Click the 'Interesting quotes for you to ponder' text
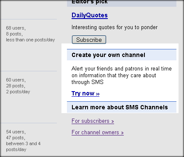Viewport: 184px width, 157px height. tap(115, 27)
